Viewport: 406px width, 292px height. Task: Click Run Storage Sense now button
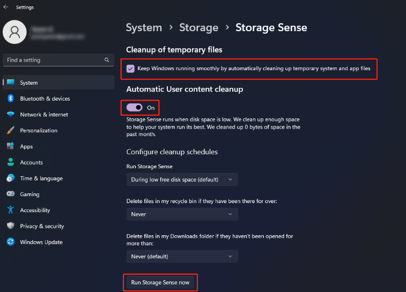coord(160,282)
